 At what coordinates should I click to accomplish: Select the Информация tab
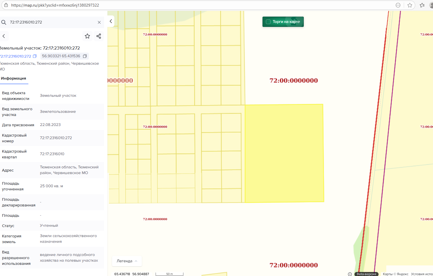pos(13,78)
